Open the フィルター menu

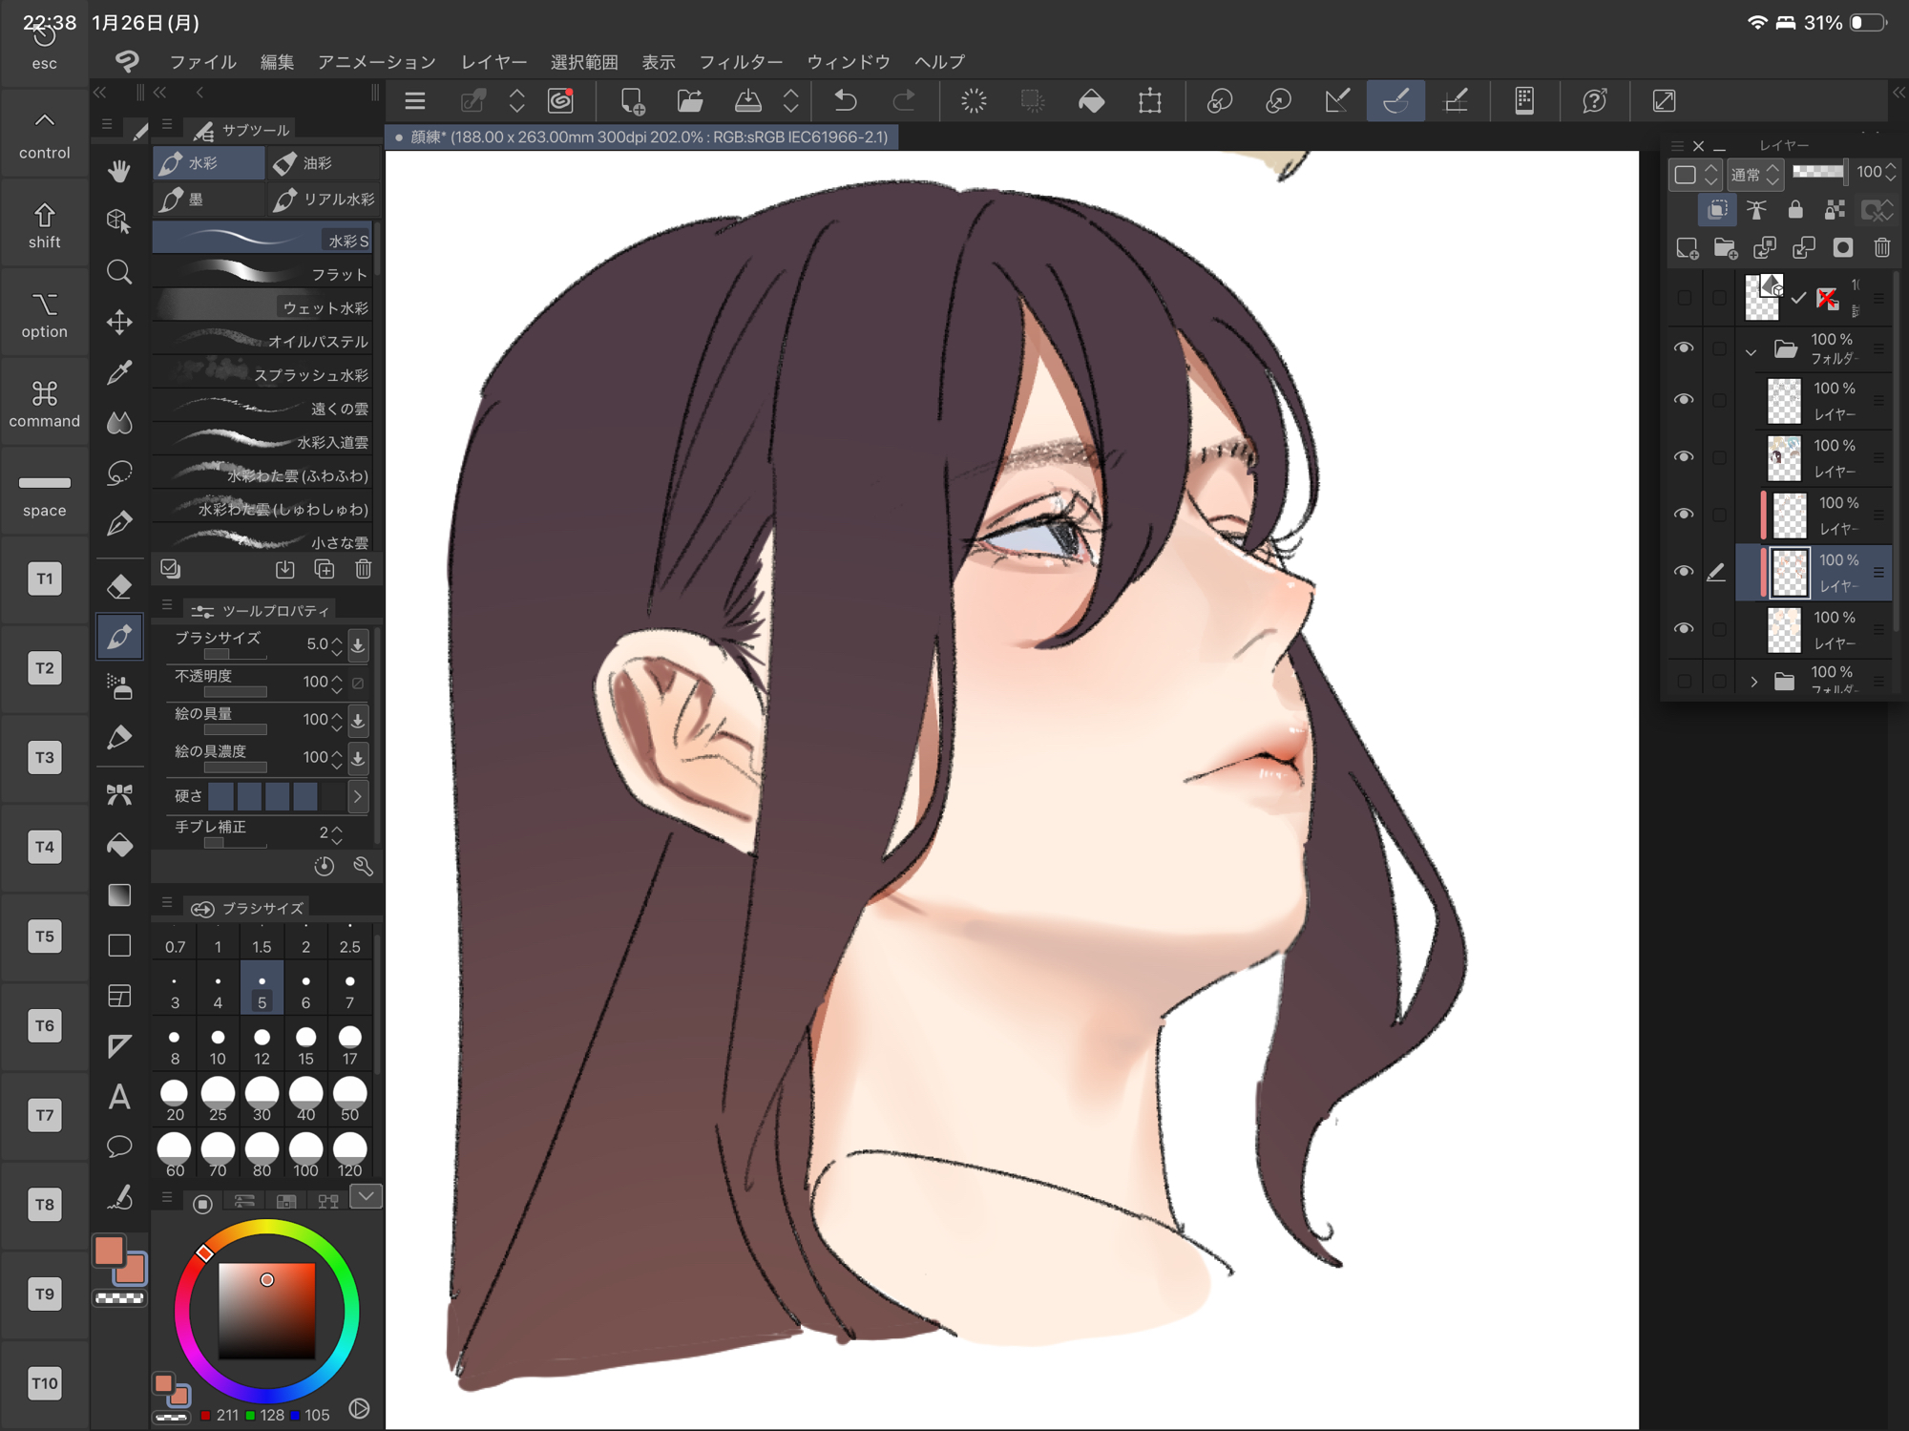point(740,62)
